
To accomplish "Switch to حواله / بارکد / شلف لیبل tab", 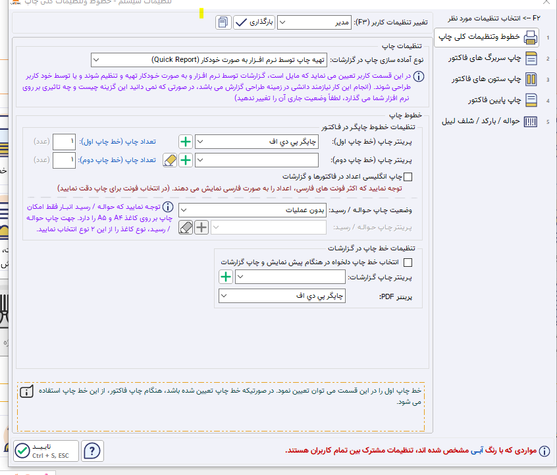I will 489,121.
